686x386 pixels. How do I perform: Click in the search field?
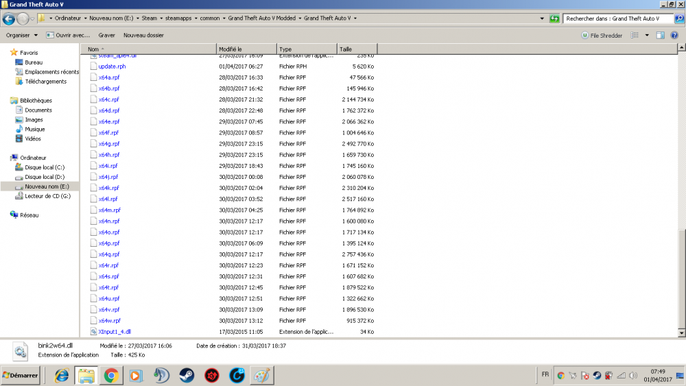[x=618, y=19]
